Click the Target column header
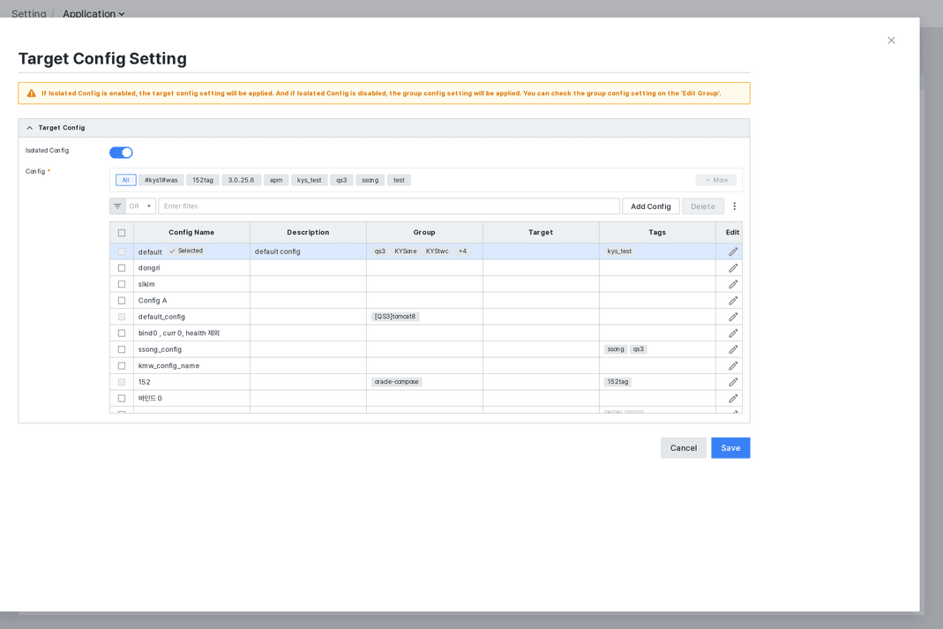This screenshot has width=943, height=629. pos(541,232)
